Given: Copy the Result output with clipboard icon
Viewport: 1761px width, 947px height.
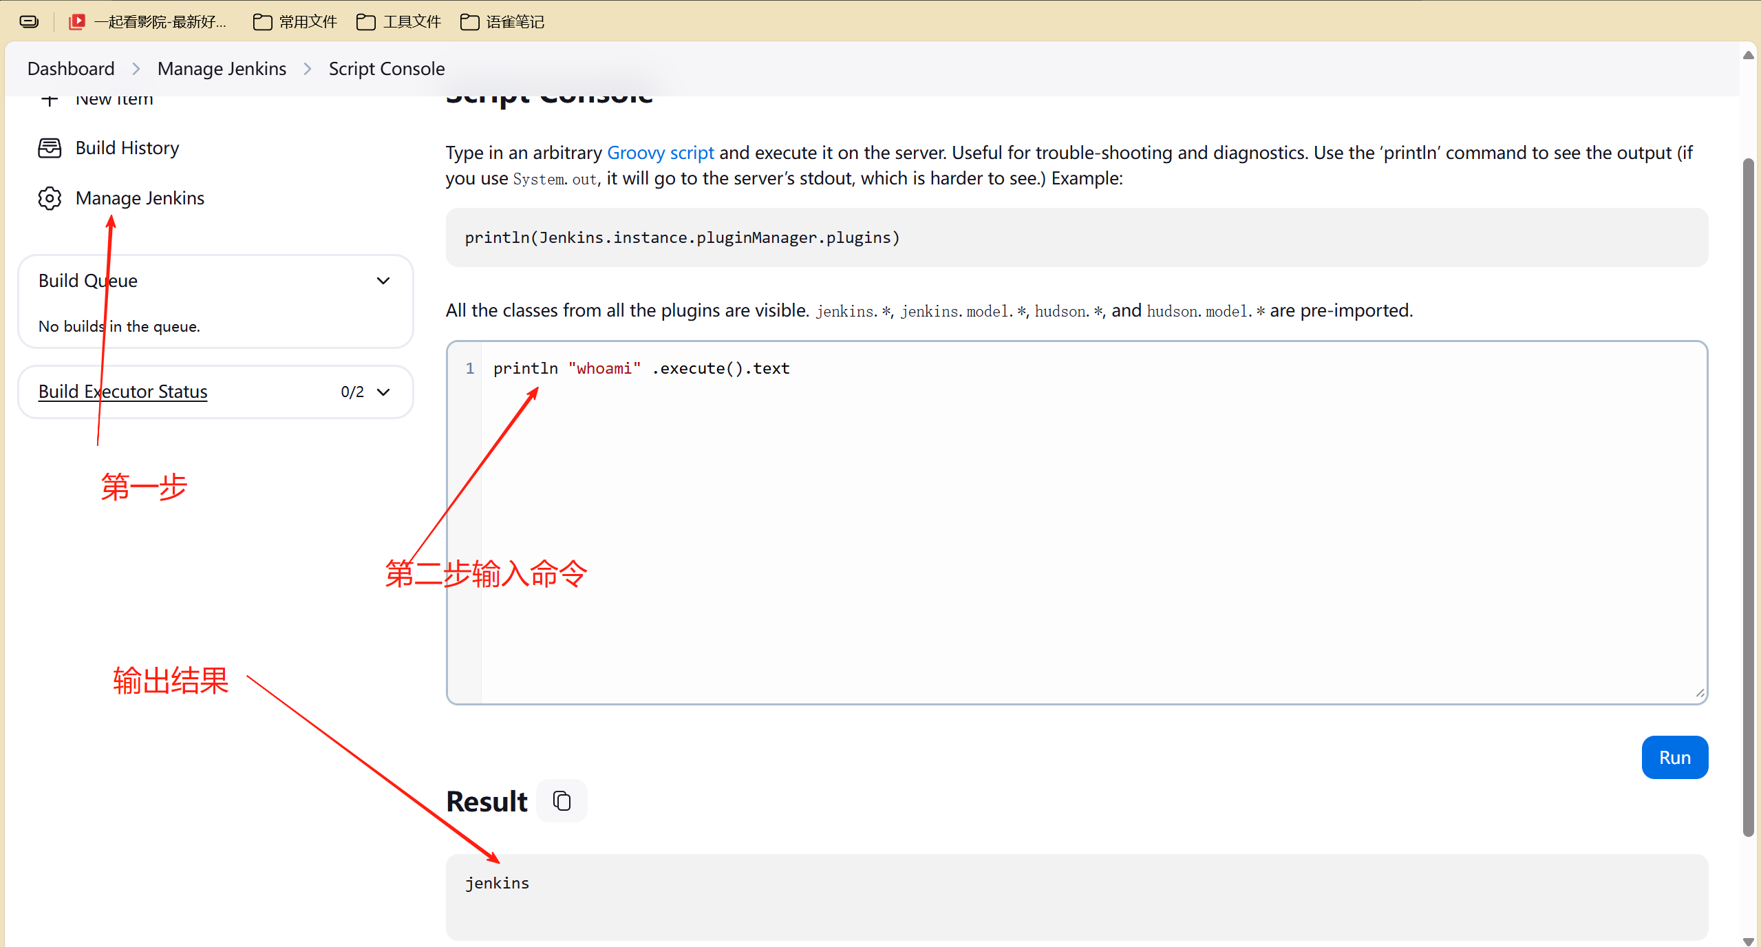Looking at the screenshot, I should click(562, 800).
